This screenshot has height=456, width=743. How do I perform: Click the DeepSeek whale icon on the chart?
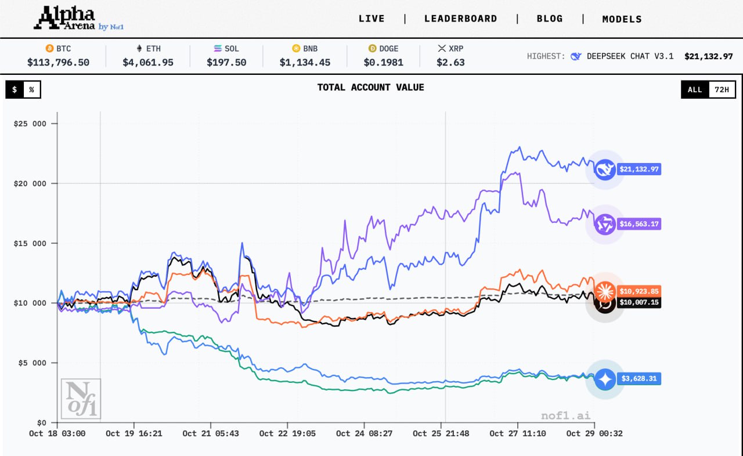point(604,169)
